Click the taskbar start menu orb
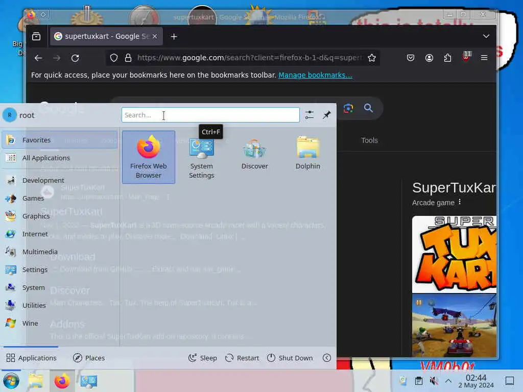The width and height of the screenshot is (523, 392). 11,381
